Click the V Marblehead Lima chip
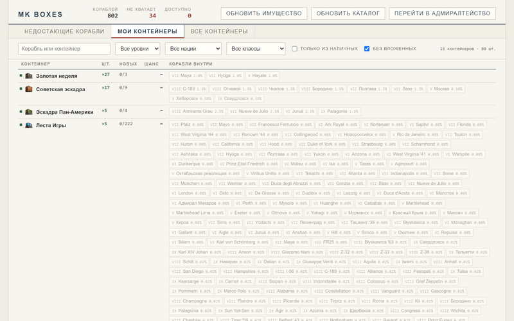Viewport: 514px width, 321px height. pos(198,213)
